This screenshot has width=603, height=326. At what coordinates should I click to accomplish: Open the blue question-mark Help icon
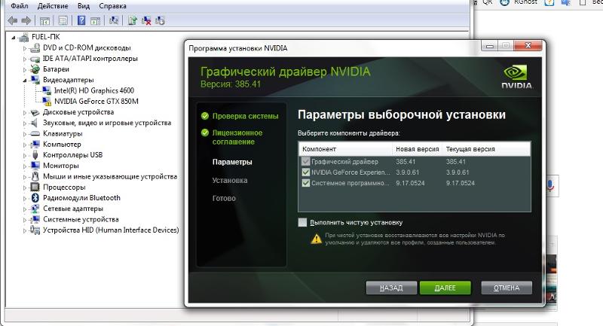coord(81,20)
